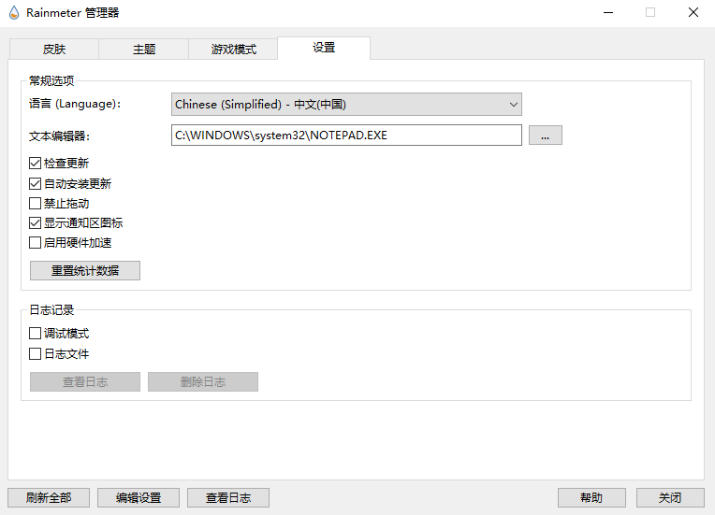Click the 重置统计数据 button
This screenshot has height=515, width=715.
(x=85, y=270)
